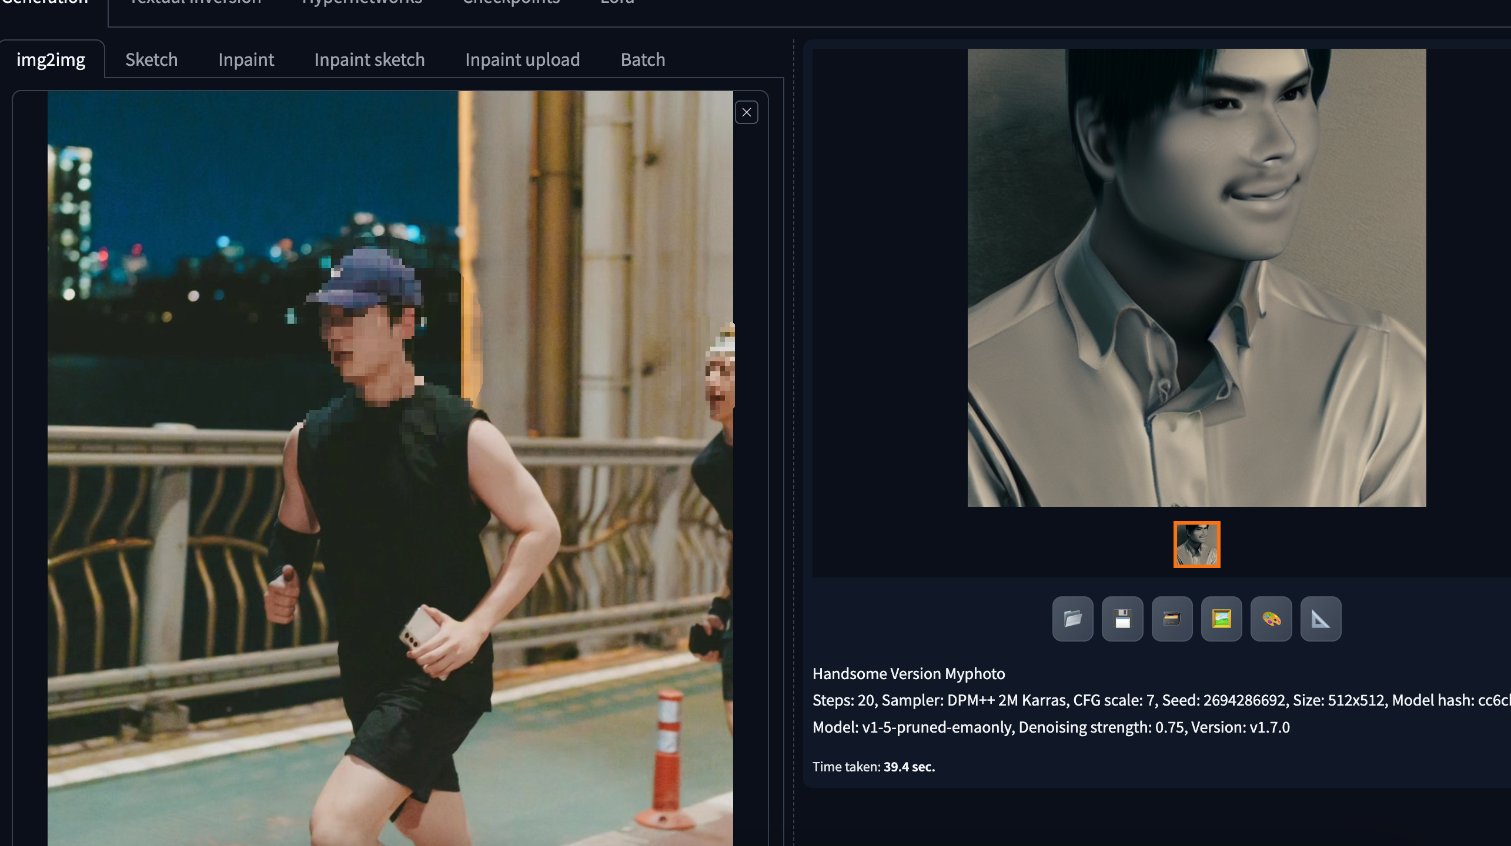Open the Lora tab
This screenshot has height=846, width=1511.
(617, 4)
